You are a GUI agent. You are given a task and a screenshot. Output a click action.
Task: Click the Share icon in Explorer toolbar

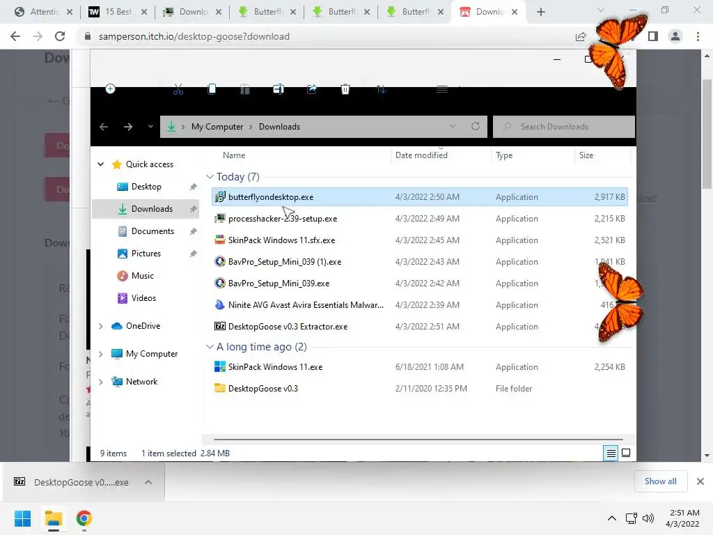(x=312, y=89)
